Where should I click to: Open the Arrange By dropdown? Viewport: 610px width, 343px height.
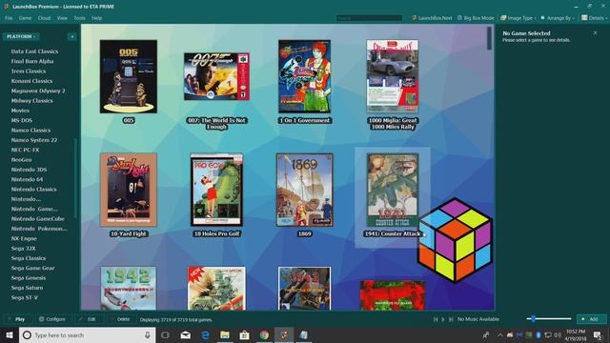tap(557, 18)
